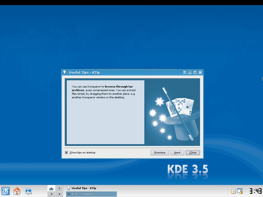Open the KTip window menu lightbulb icon

tap(64, 72)
